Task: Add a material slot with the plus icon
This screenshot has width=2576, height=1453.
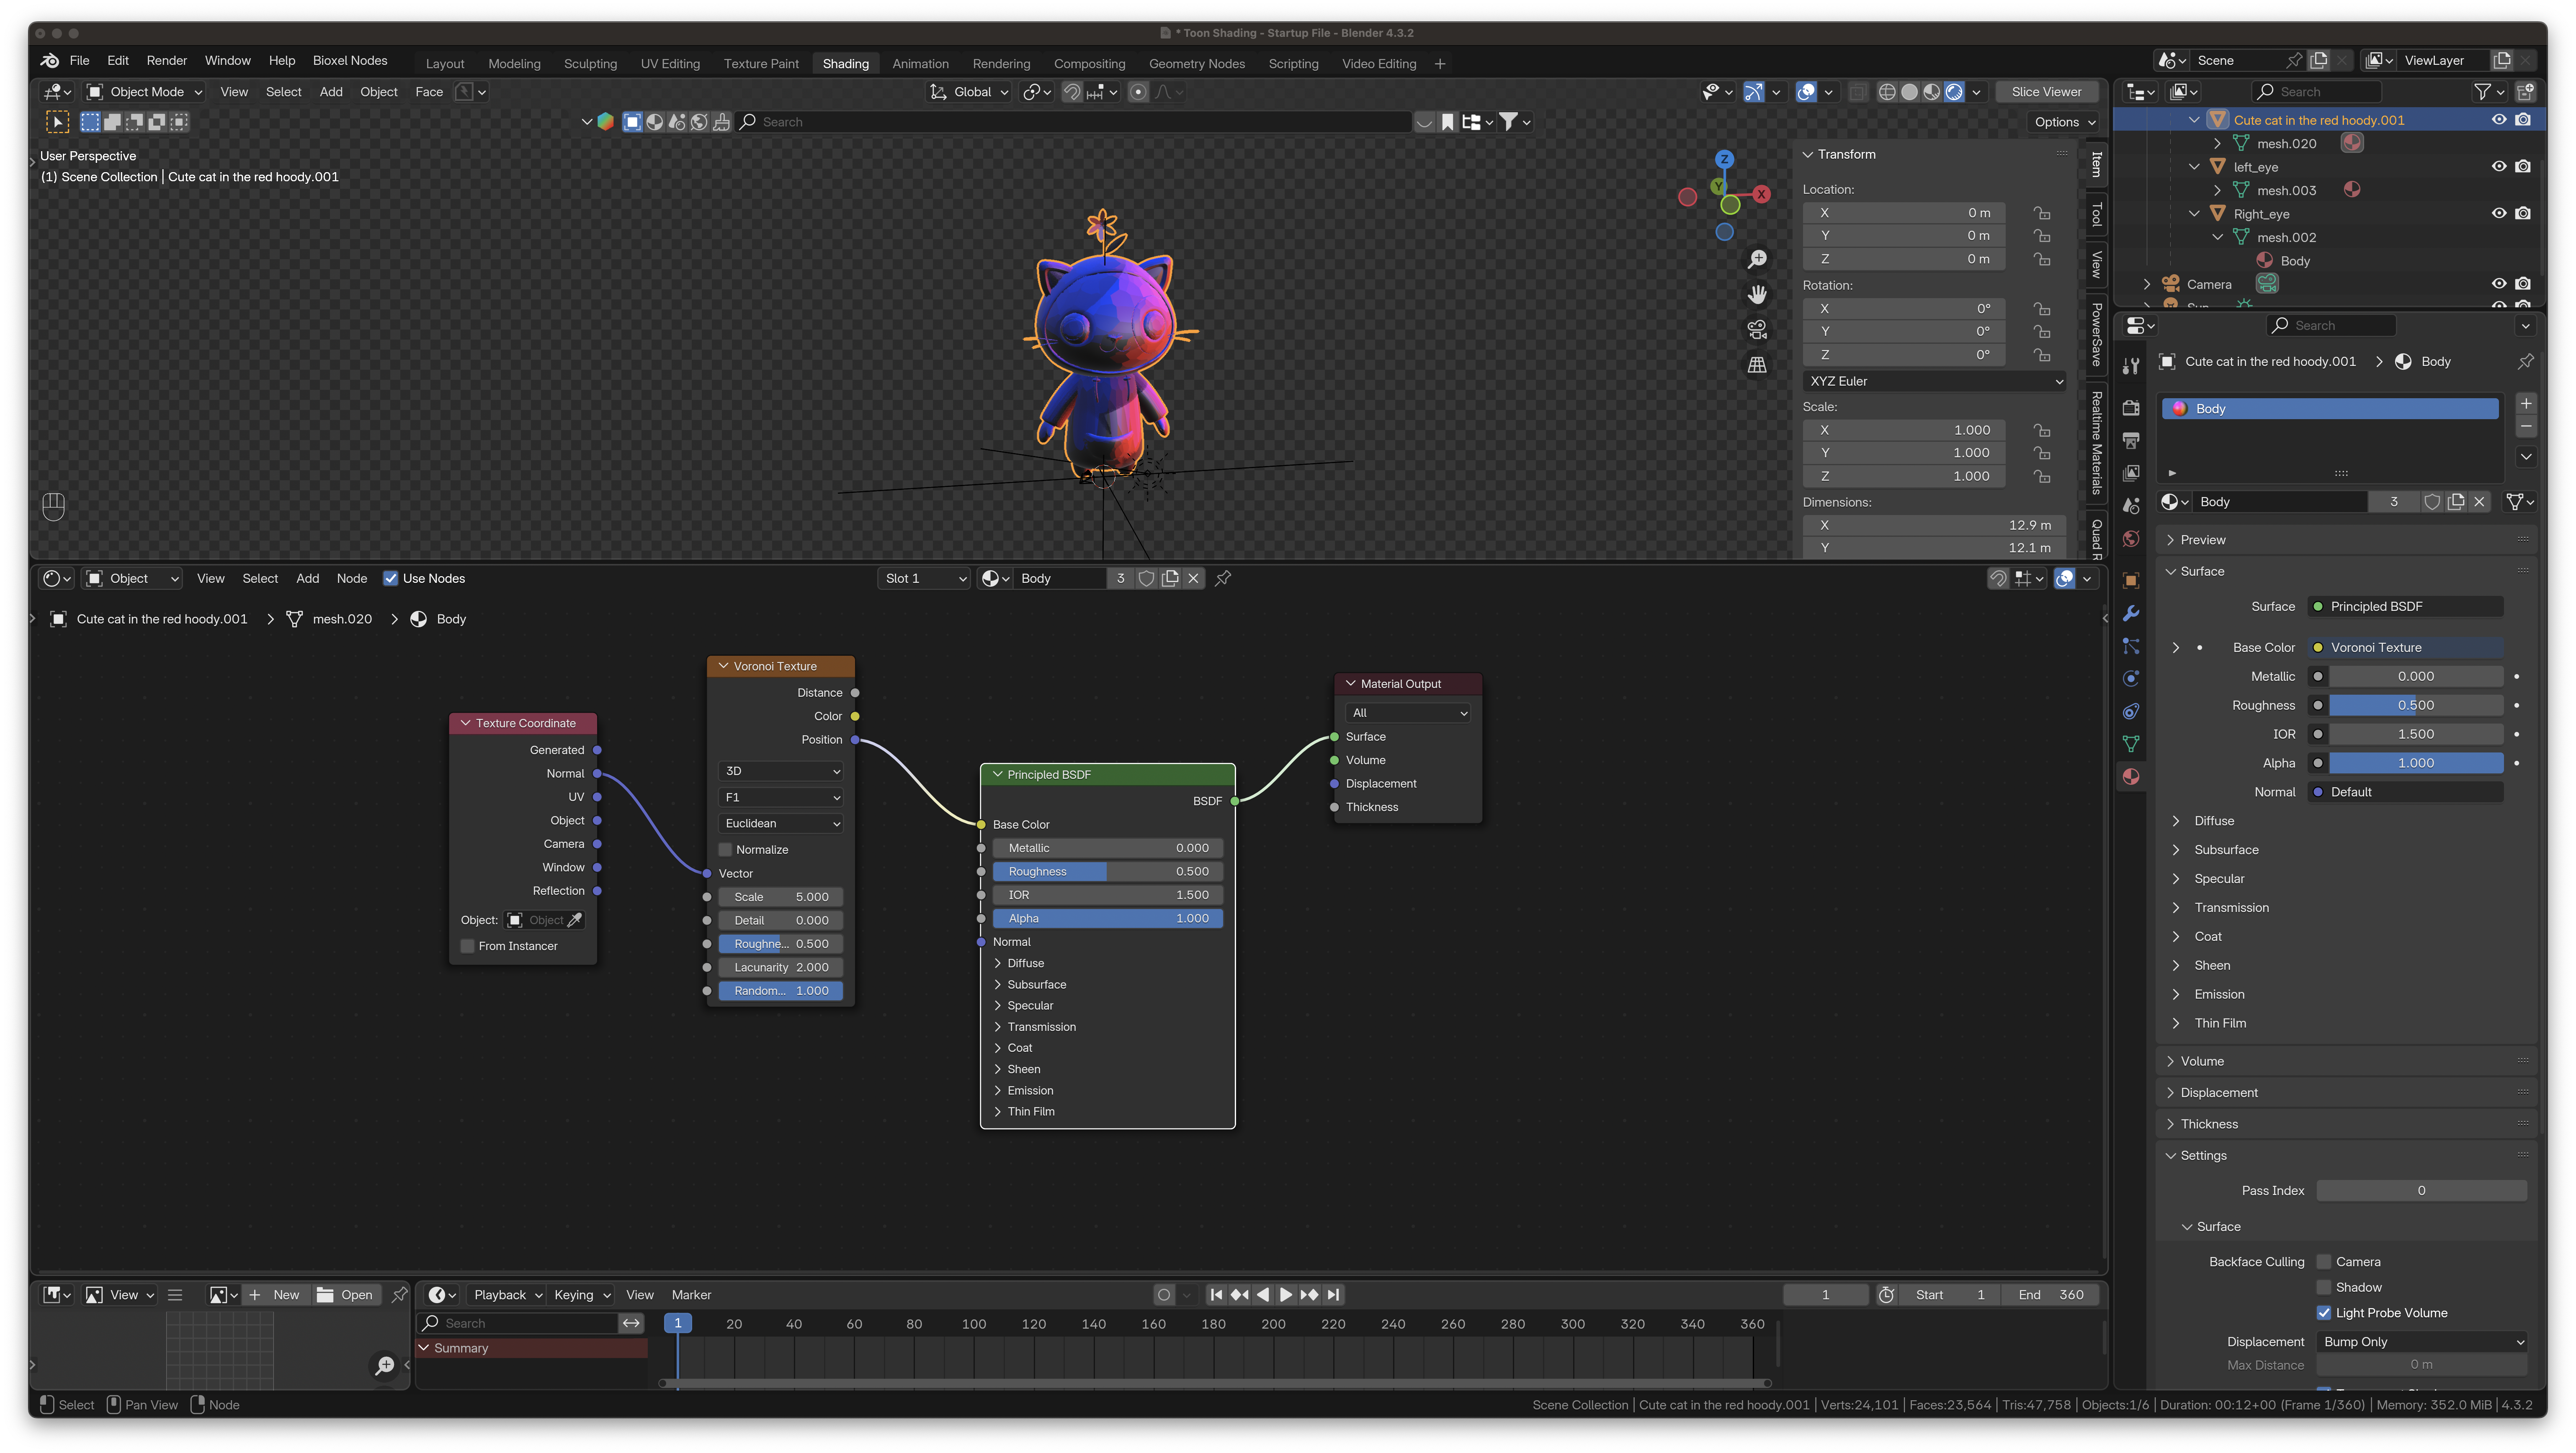Action: pos(2526,404)
